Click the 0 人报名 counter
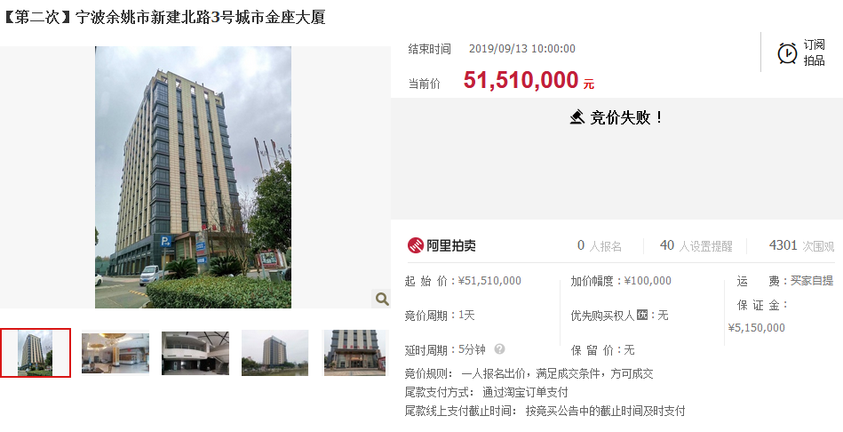Image resolution: width=843 pixels, height=432 pixels. (600, 246)
